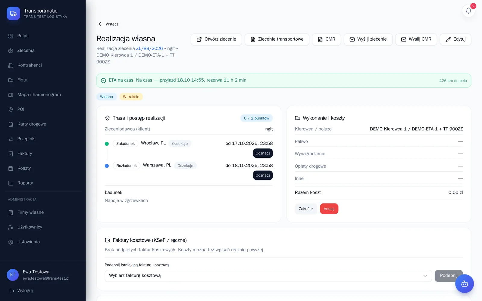Viewport: 482px width, 301px height.
Task: Click the Własna badge
Action: tap(106, 97)
